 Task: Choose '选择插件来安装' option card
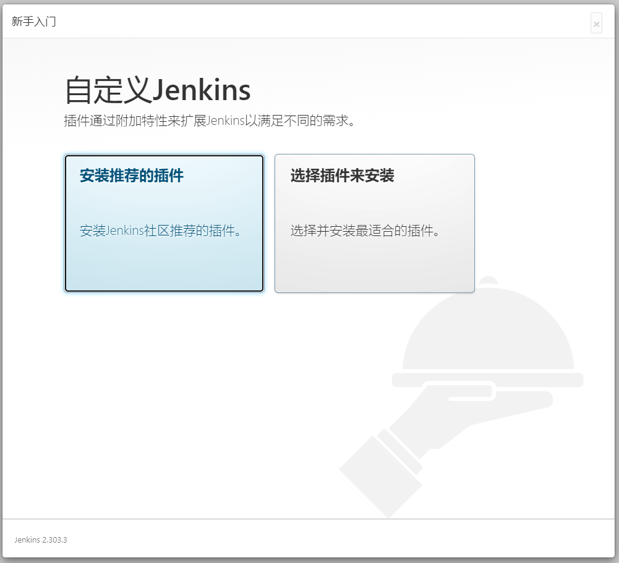click(x=374, y=223)
